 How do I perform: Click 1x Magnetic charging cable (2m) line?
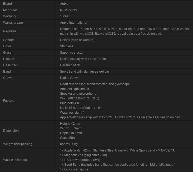[x=83, y=155]
